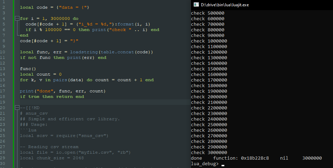Image resolution: width=333 pixels, height=168 pixels.
Task: Click pairs in the for loop
Action: [x=60, y=80]
